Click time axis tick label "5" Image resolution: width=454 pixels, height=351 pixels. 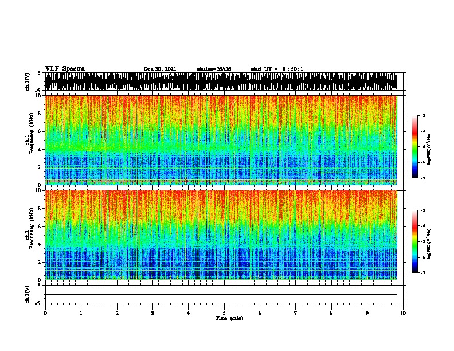[x=224, y=313]
